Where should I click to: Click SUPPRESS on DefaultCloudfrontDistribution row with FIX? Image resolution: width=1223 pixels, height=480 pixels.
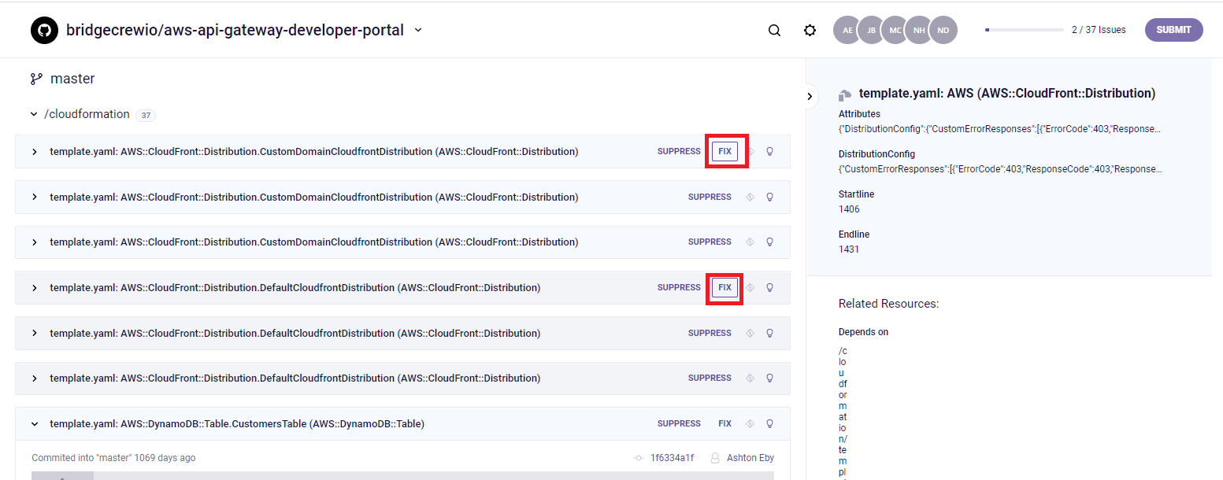(679, 287)
